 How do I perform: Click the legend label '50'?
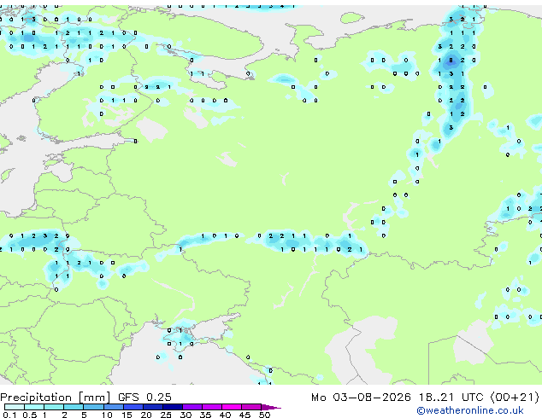click(264, 415)
